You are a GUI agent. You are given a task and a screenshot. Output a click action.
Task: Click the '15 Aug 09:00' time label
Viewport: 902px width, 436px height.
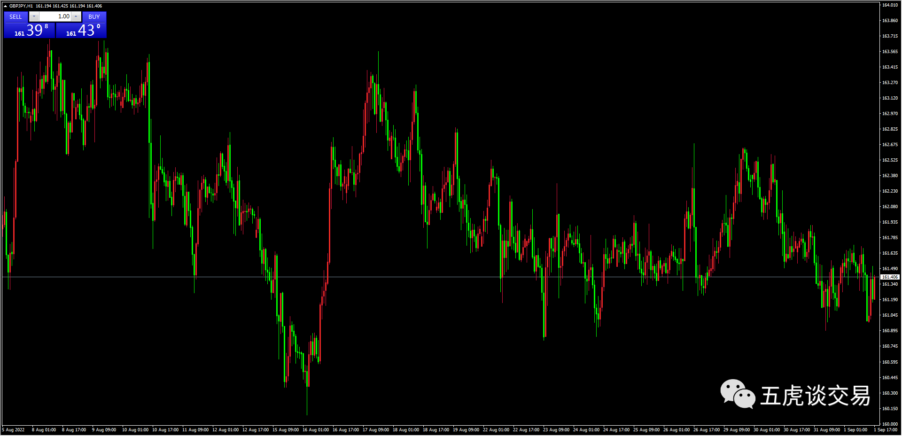click(286, 430)
